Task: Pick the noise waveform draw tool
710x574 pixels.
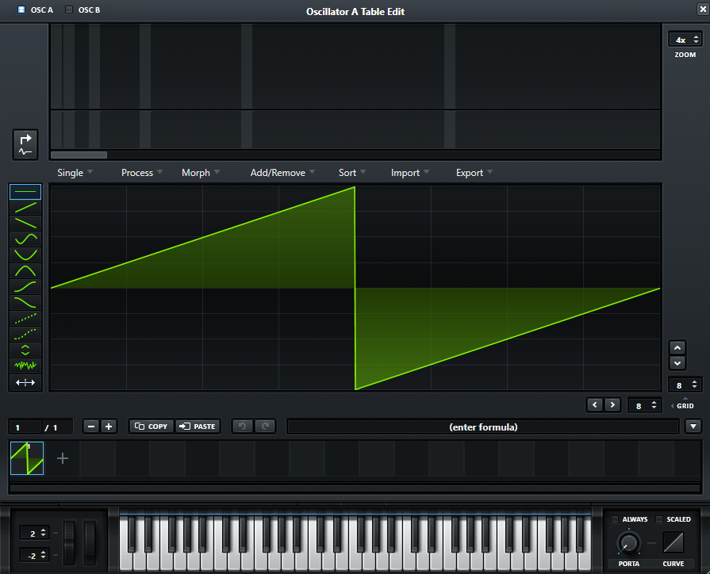Action: 25,365
